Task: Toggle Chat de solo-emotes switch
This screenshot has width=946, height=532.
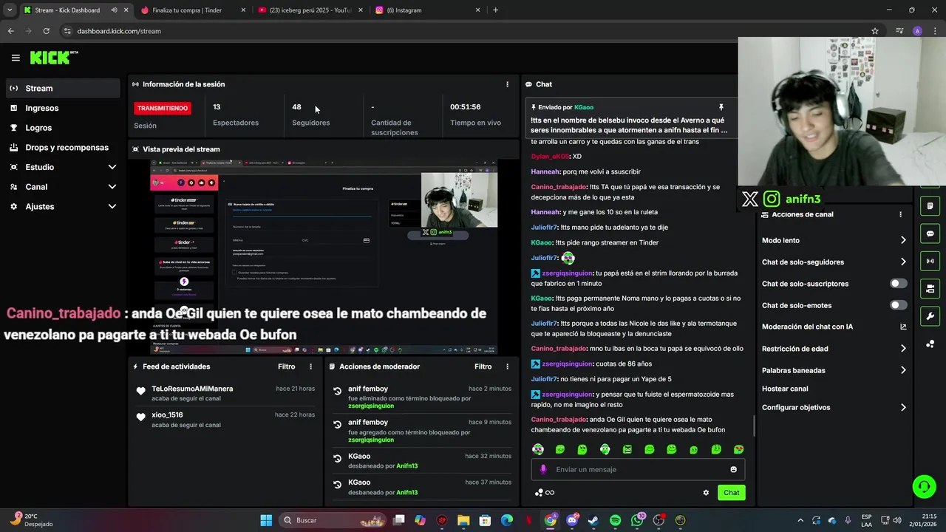Action: tap(898, 305)
